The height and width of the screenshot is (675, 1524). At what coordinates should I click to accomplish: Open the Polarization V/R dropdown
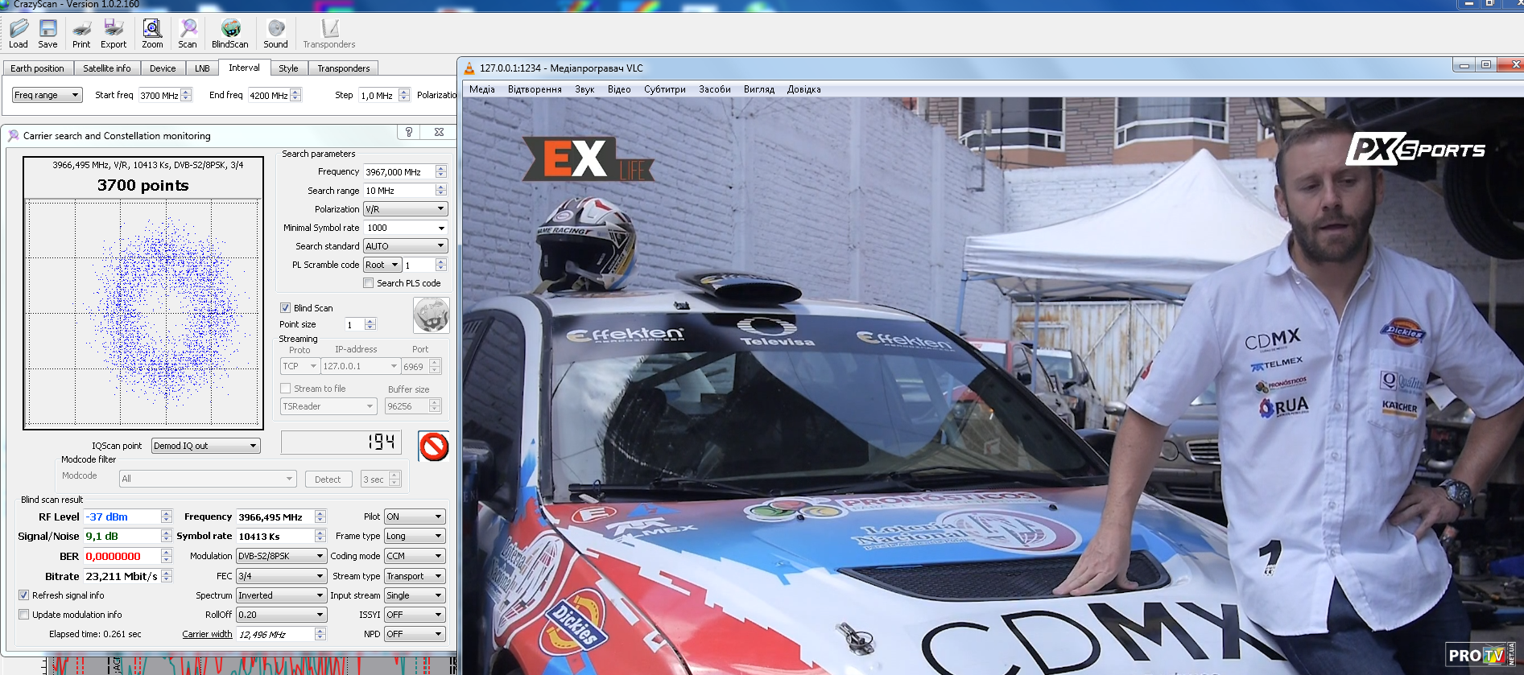(405, 209)
